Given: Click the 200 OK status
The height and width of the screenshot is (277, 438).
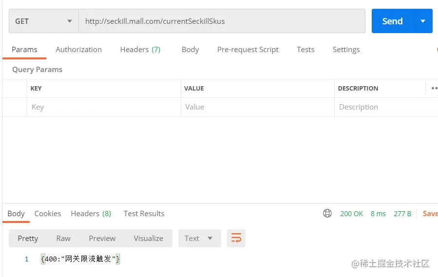Looking at the screenshot, I should point(351,214).
